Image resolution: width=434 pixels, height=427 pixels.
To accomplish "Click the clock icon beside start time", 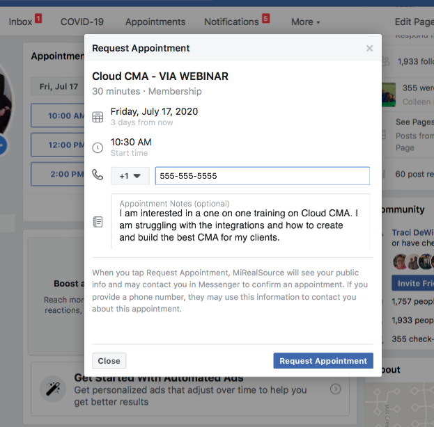I will pos(98,147).
